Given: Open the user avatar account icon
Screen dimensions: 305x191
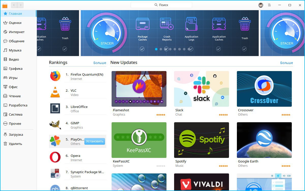Looking at the screenshot, I should pos(261,5).
